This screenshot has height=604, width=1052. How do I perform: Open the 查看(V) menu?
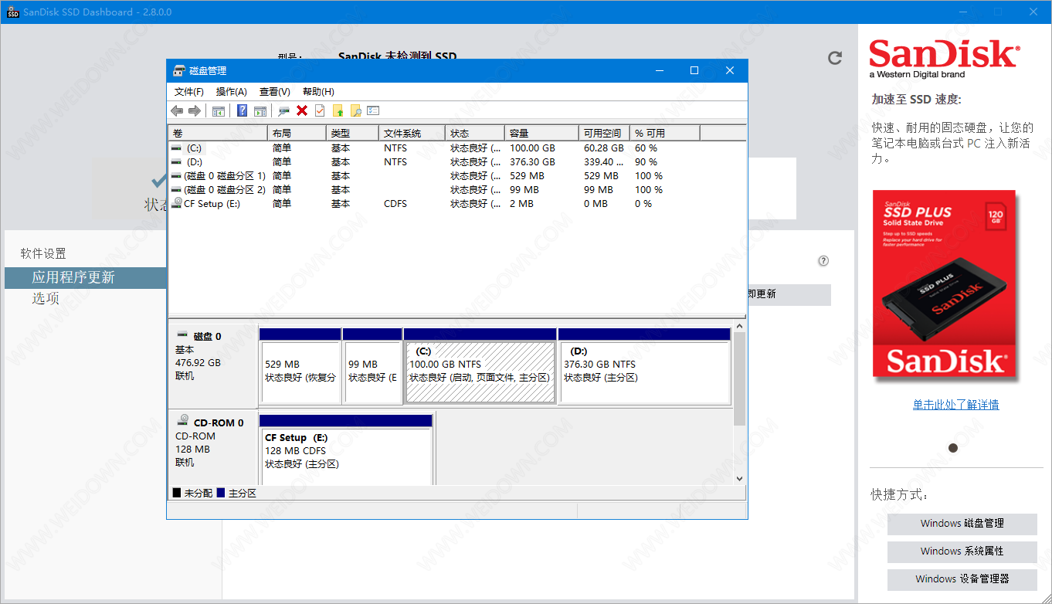(275, 91)
